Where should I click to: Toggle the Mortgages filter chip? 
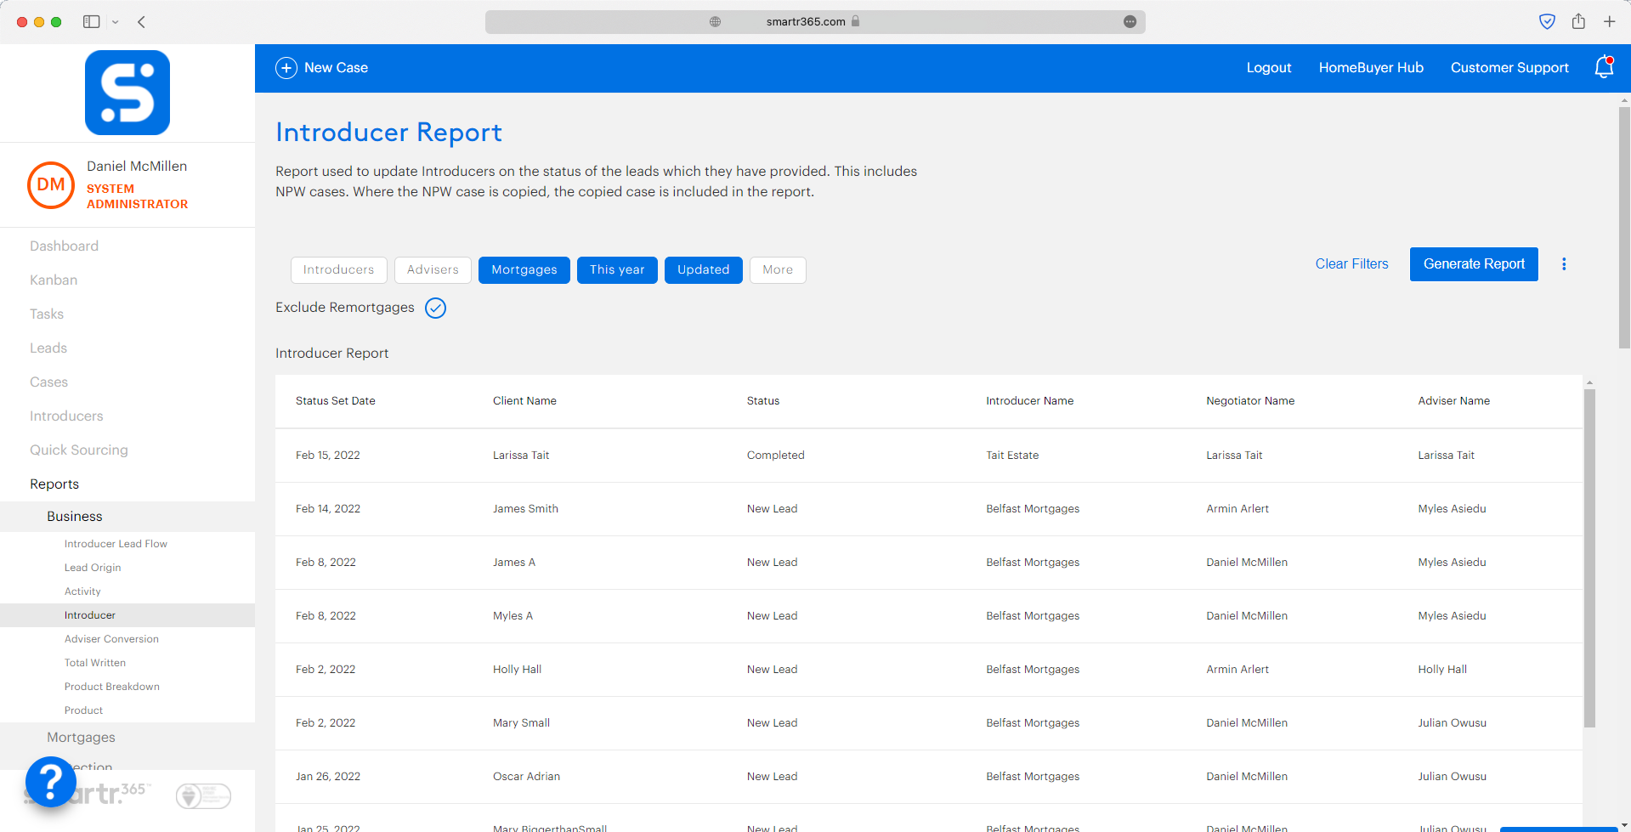click(x=524, y=270)
